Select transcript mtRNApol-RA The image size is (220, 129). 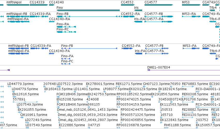(18, 19)
